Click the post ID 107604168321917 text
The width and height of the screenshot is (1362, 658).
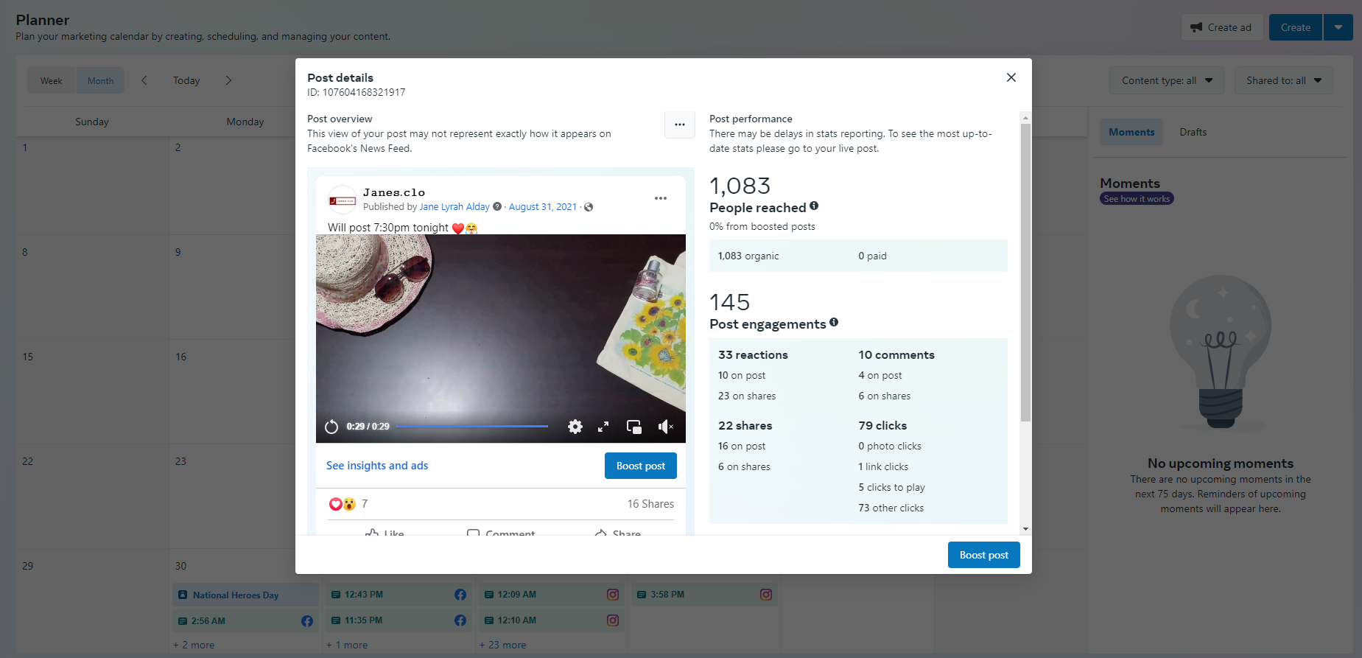tap(357, 93)
